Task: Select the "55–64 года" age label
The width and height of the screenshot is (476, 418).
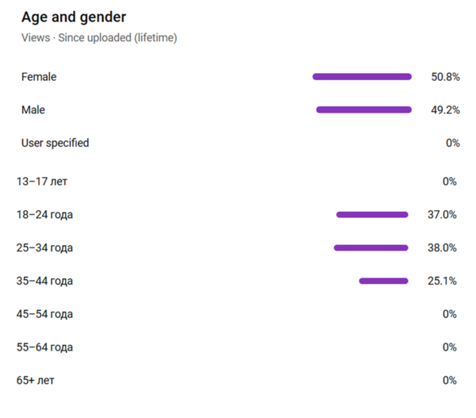Action: point(44,347)
